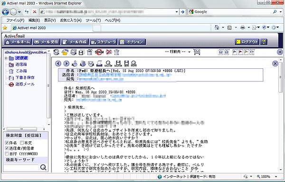Click the mark-as-read open envelope icon

pyautogui.click(x=227, y=52)
